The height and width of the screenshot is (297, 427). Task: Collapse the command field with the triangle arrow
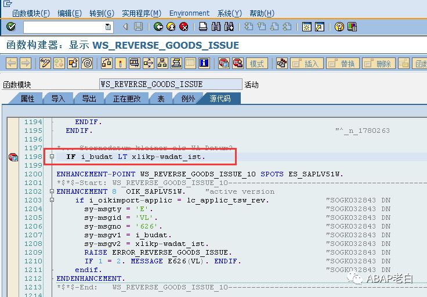click(x=125, y=27)
